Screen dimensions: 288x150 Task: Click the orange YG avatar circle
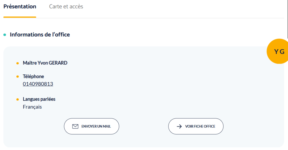pyautogui.click(x=278, y=51)
